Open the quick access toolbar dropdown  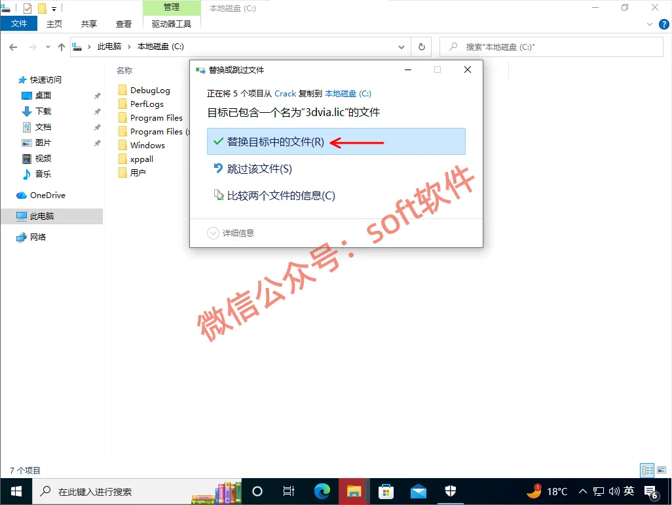pyautogui.click(x=54, y=8)
